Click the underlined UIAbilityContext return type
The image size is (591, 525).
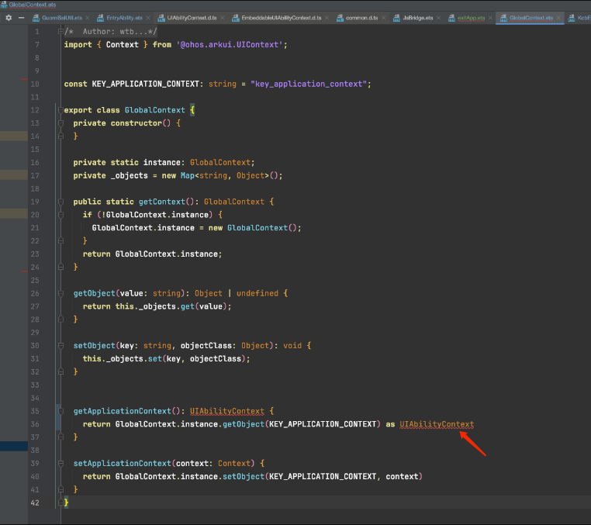click(226, 411)
